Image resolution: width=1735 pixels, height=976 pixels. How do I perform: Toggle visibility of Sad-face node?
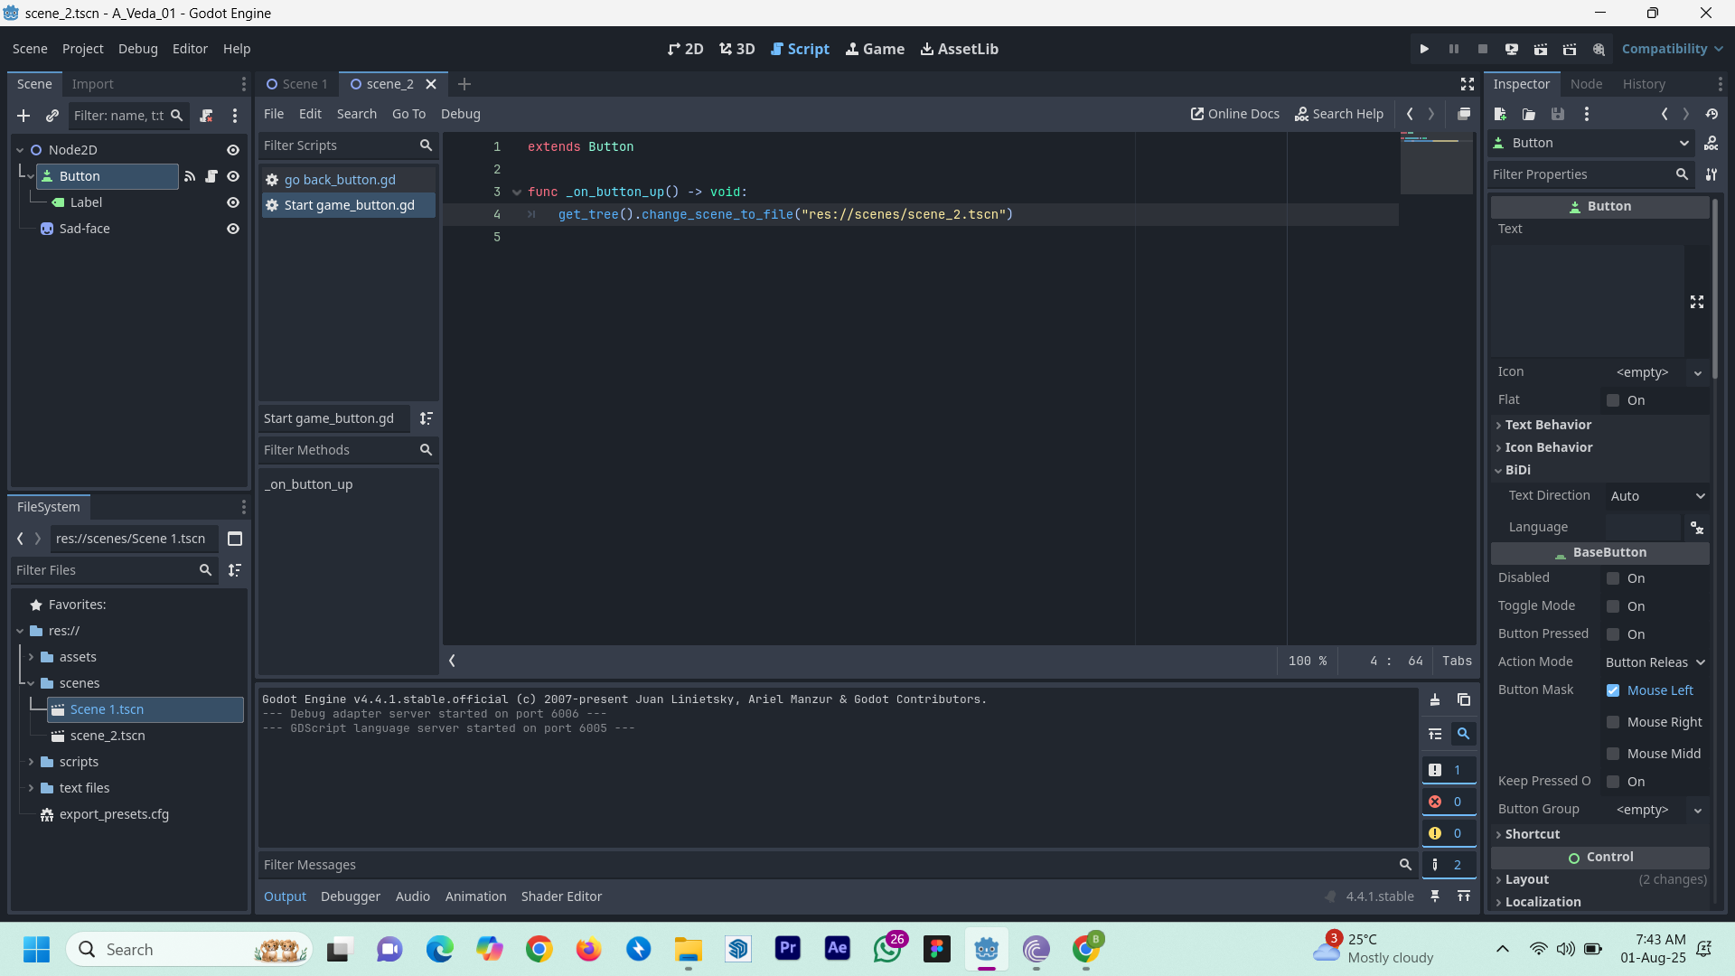(x=233, y=229)
